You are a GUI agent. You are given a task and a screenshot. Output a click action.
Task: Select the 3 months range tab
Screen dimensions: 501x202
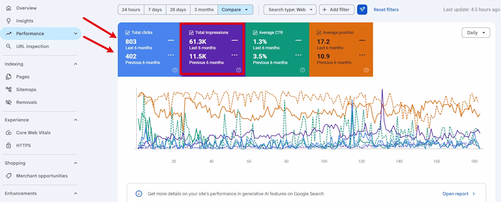[x=204, y=10]
